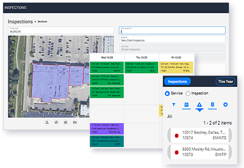Open the filter funnel icon
Image resolution: width=244 pixels, height=168 pixels.
[x=173, y=105]
